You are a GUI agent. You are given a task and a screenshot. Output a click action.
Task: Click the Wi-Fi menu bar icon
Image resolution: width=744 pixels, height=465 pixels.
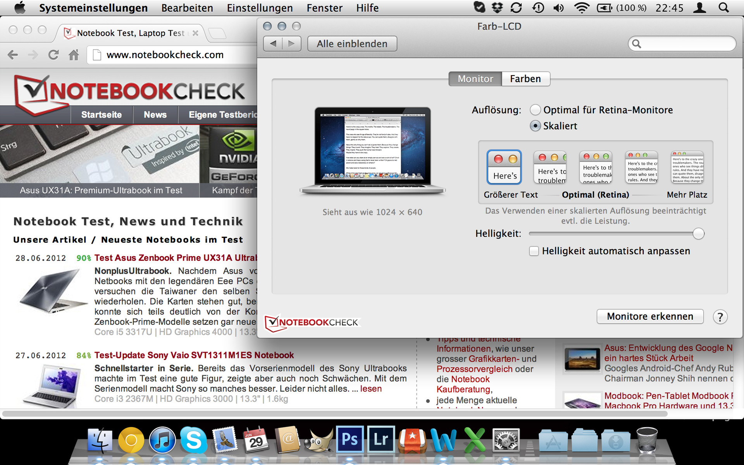coord(581,8)
